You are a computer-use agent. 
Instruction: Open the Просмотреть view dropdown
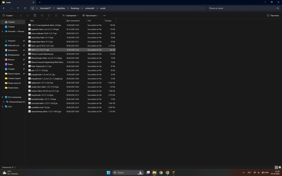[91, 15]
